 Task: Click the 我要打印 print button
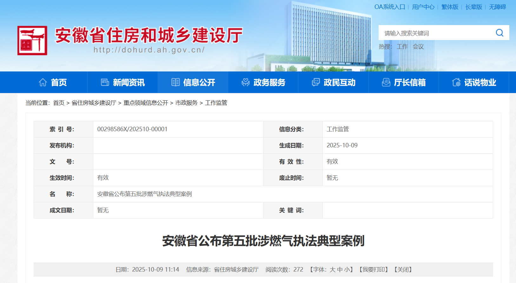pos(374,270)
